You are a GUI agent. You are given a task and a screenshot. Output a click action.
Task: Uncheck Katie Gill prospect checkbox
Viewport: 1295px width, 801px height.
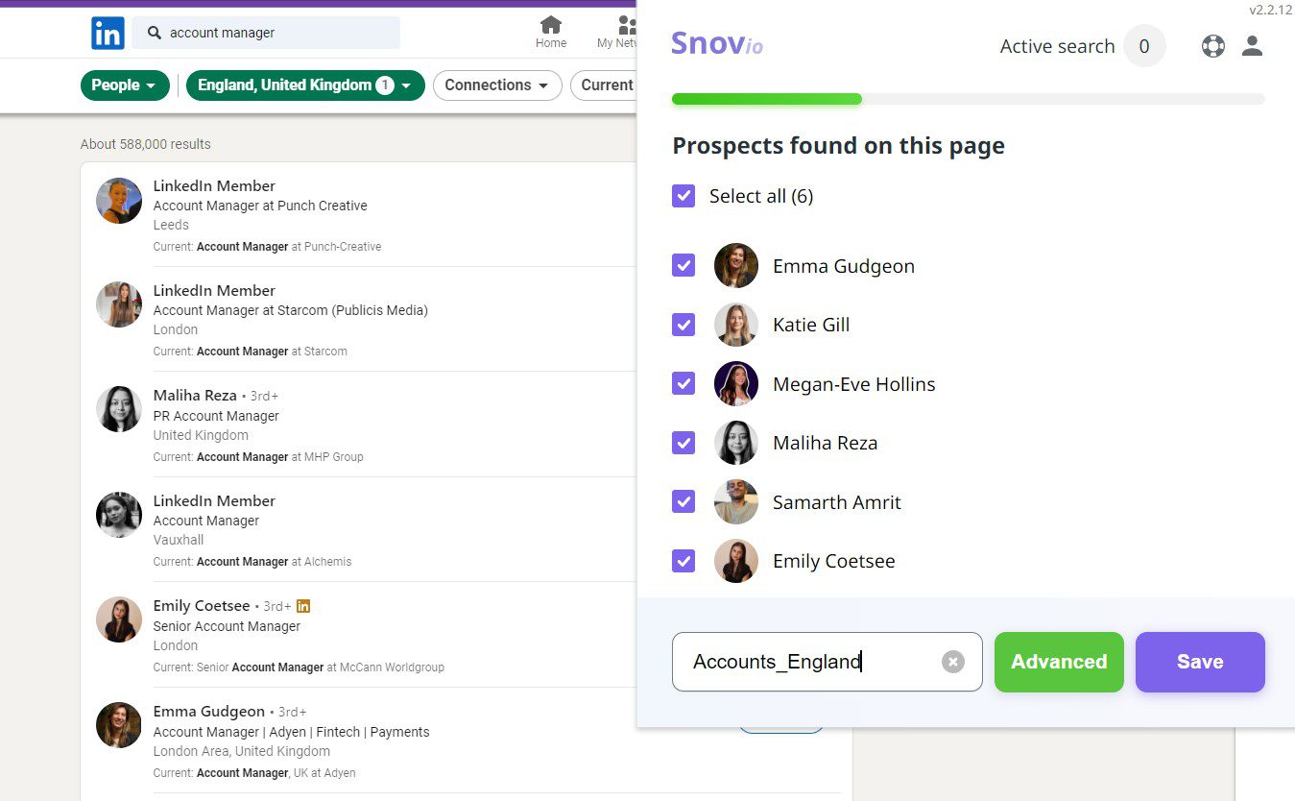point(683,325)
